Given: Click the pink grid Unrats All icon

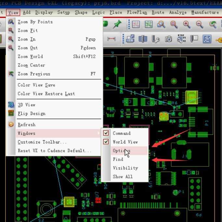Looking at the screenshot, I should [x=136, y=24].
